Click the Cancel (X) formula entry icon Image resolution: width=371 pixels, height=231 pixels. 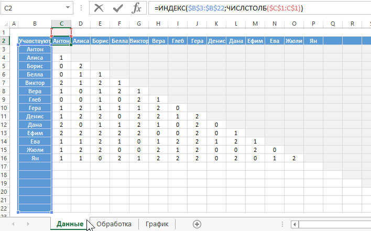99,8
